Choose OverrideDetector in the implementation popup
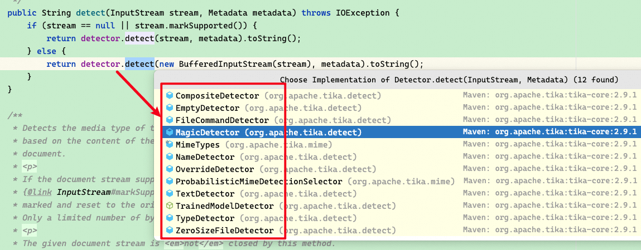 (215, 169)
